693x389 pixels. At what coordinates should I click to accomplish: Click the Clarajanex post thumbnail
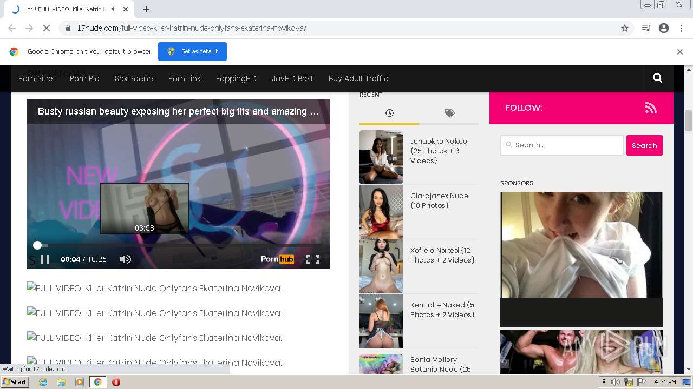click(381, 212)
